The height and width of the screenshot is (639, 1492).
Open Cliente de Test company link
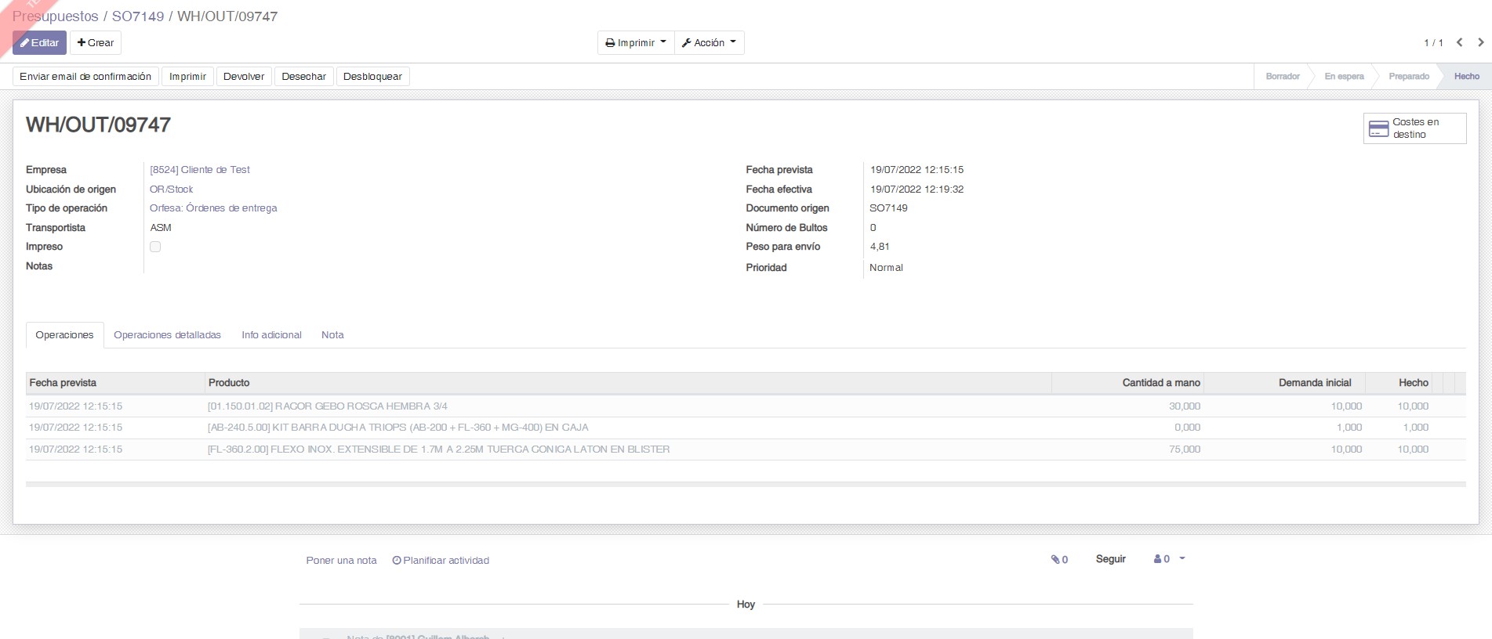click(200, 170)
